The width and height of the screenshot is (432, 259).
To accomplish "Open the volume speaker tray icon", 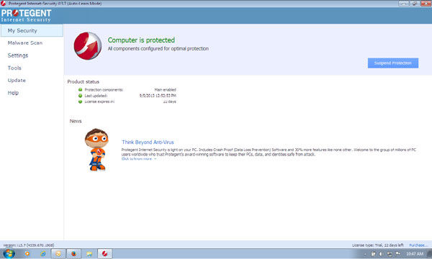I will [x=381, y=254].
